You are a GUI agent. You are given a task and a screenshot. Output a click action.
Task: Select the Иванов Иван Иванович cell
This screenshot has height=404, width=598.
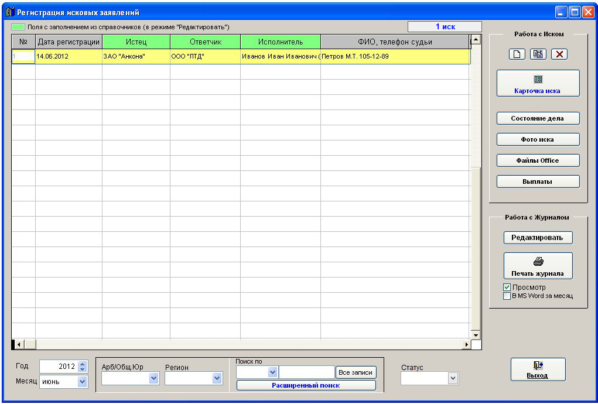coord(281,56)
